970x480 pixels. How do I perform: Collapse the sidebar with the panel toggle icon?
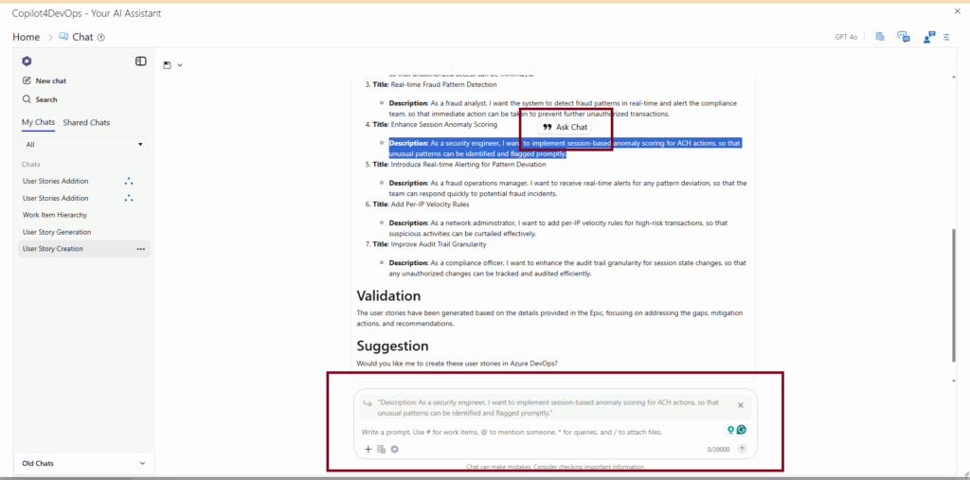click(x=141, y=62)
